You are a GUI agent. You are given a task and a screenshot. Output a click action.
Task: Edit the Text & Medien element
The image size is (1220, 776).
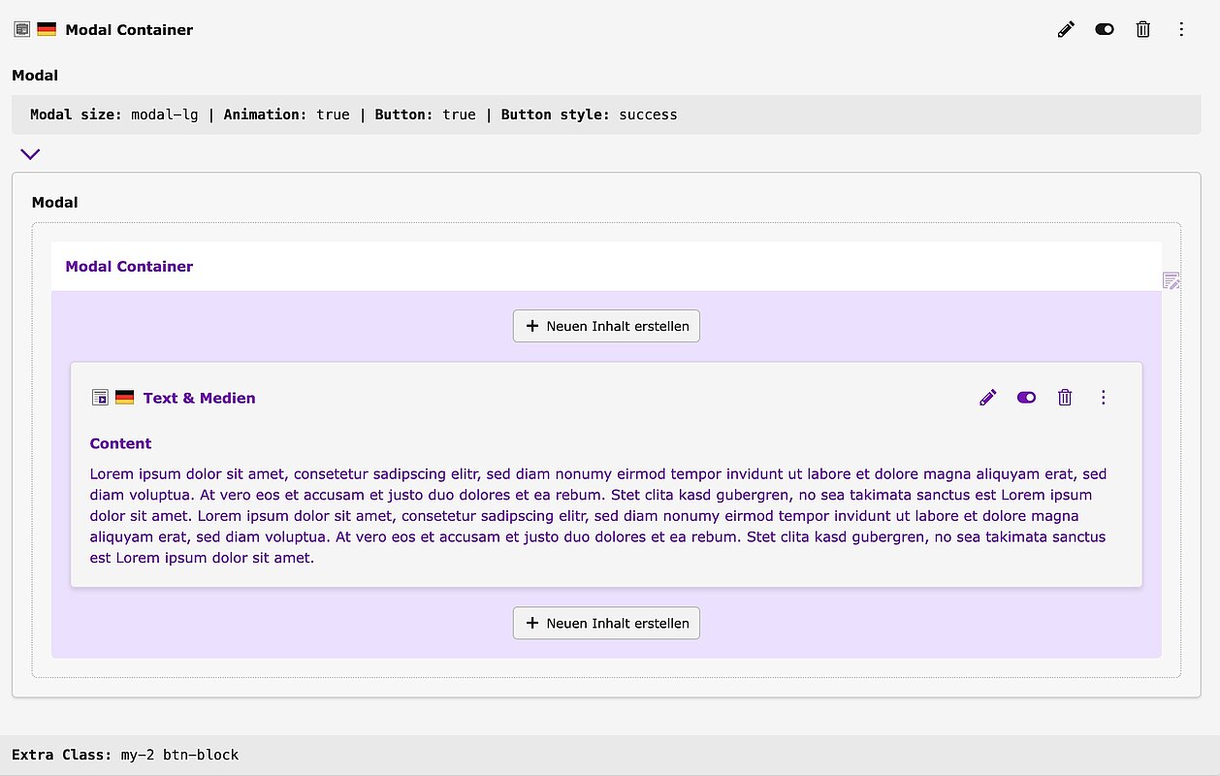point(987,398)
